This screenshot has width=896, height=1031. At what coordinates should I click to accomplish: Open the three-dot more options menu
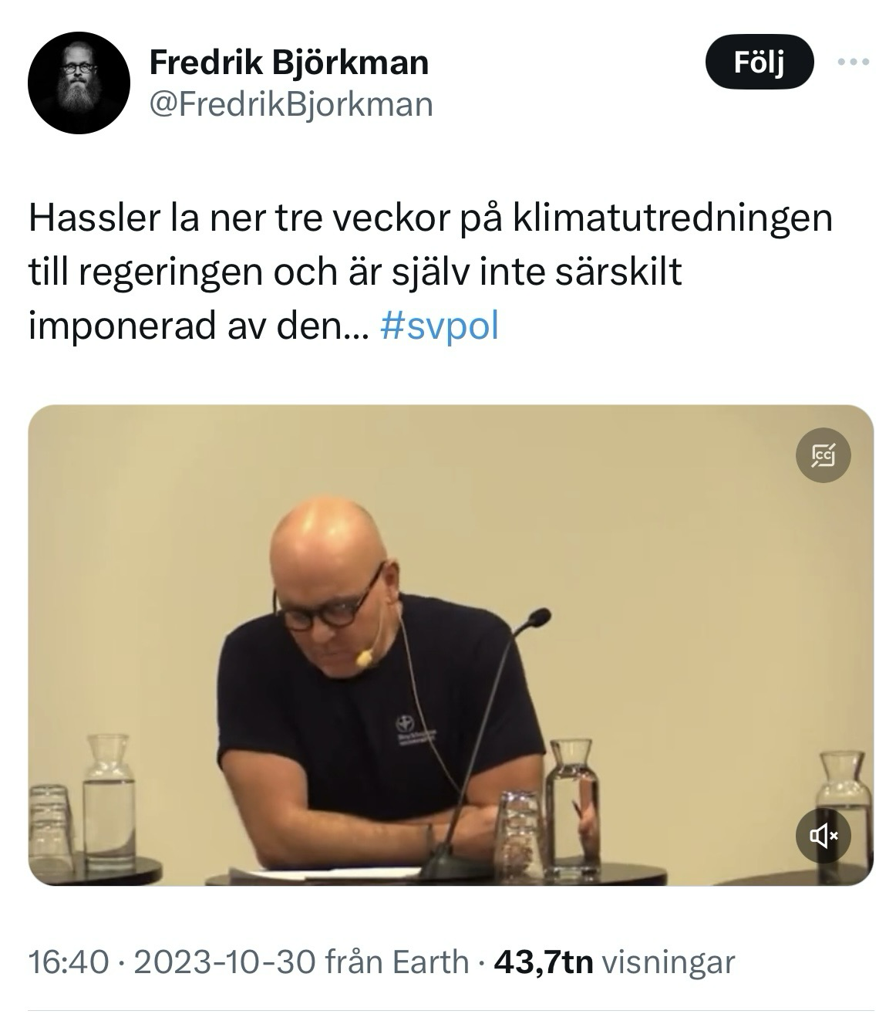(854, 62)
